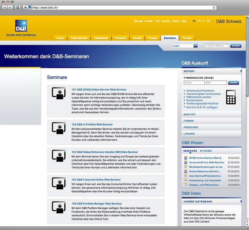Select the Seminare navigation tab

(170, 38)
